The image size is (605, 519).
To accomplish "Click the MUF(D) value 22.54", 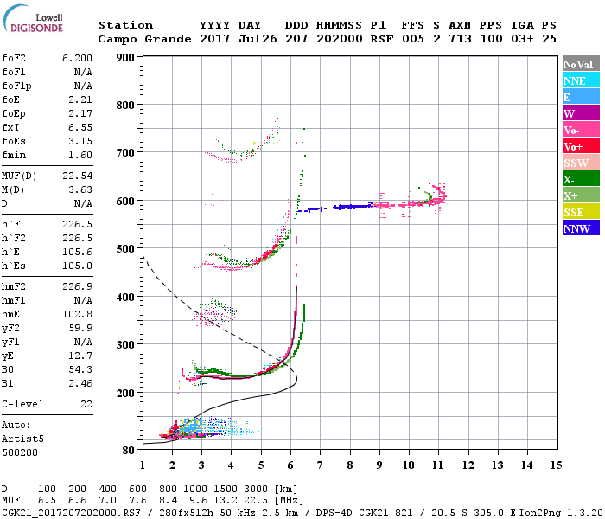I will [77, 176].
